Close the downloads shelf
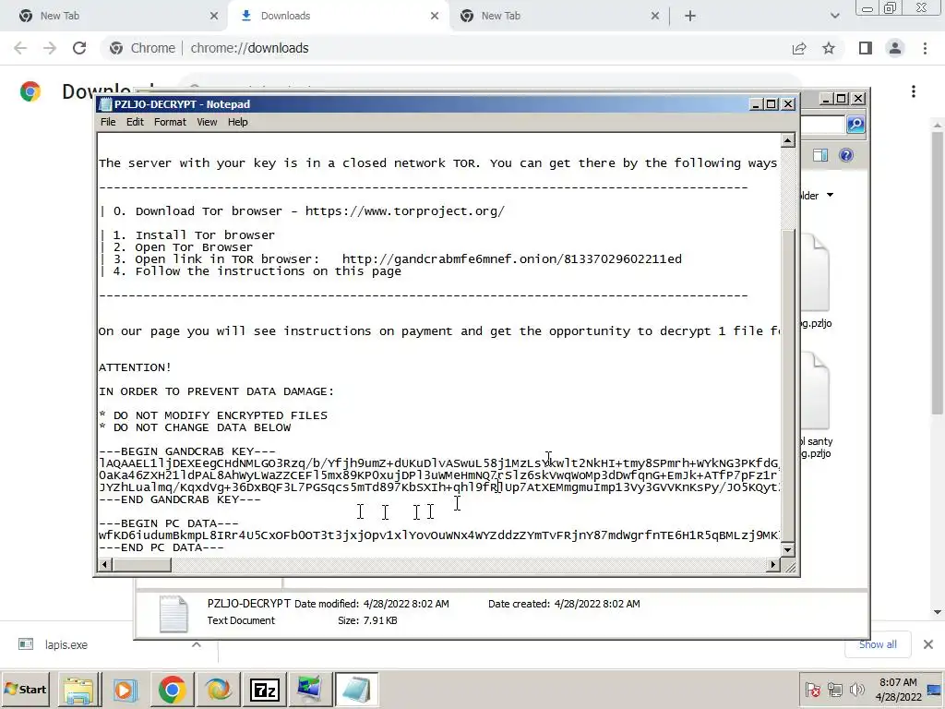 coord(928,644)
